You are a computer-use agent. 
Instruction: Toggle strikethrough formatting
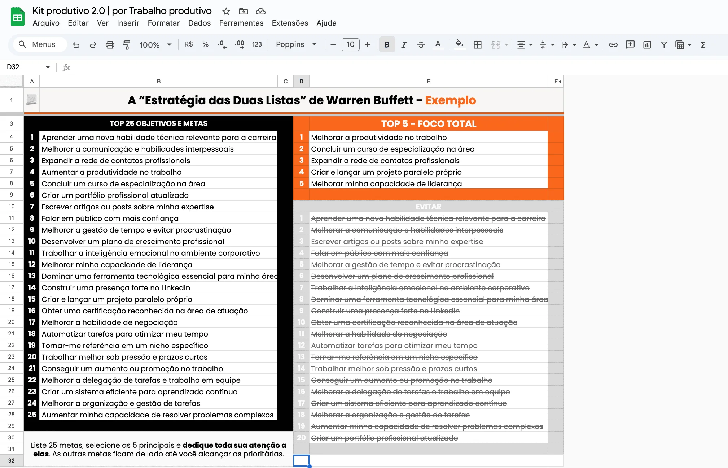click(x=421, y=44)
